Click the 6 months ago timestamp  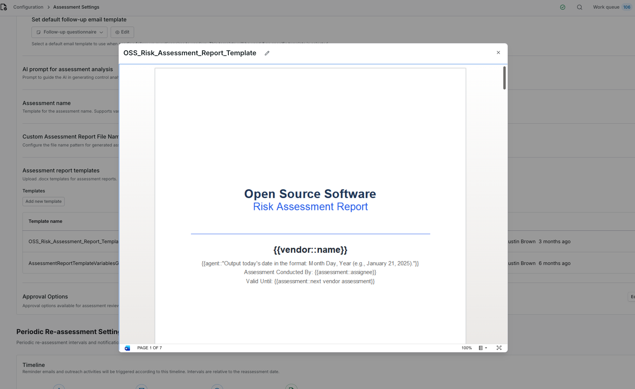coord(554,263)
